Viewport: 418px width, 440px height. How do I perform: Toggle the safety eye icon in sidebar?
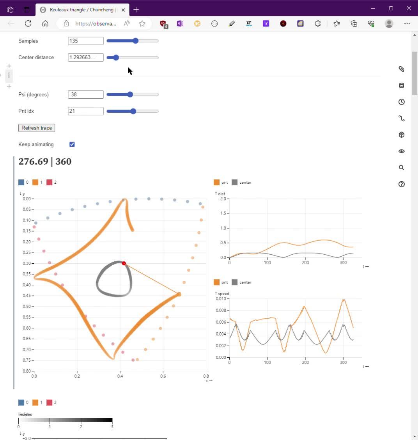tap(401, 151)
